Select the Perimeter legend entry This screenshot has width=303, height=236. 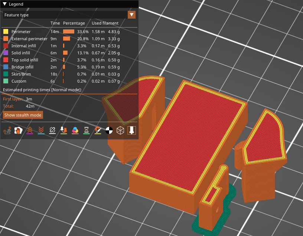click(21, 32)
